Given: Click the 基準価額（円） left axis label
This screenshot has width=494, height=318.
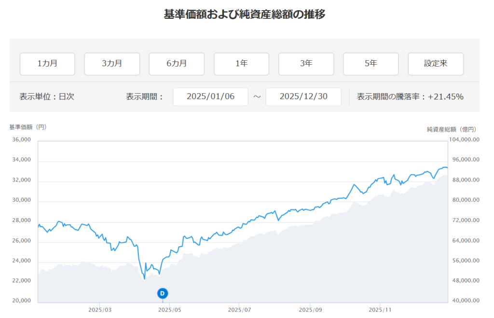Looking at the screenshot, I should click(x=28, y=127).
